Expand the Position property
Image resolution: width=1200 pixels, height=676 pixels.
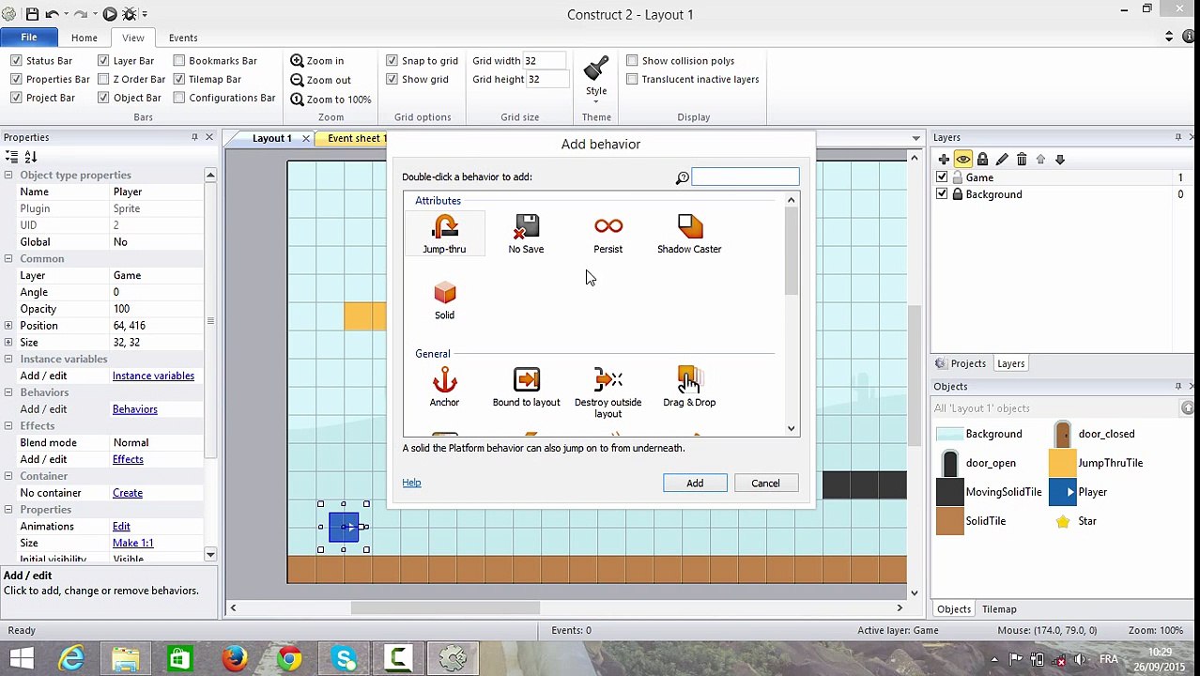coord(8,326)
